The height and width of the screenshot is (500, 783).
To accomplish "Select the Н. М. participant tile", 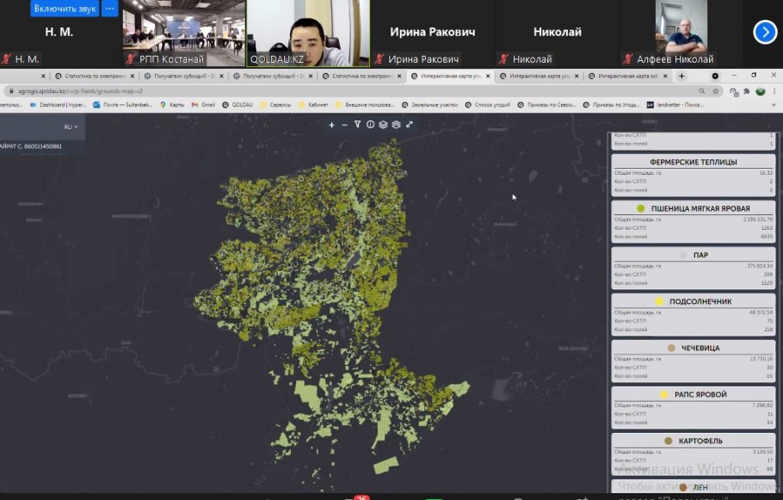I will (x=60, y=33).
